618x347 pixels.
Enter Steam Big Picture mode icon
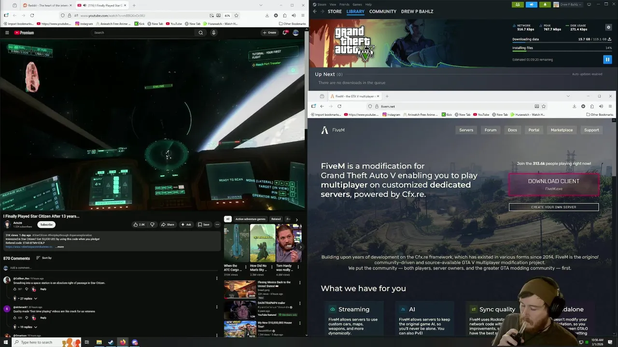pos(589,4)
